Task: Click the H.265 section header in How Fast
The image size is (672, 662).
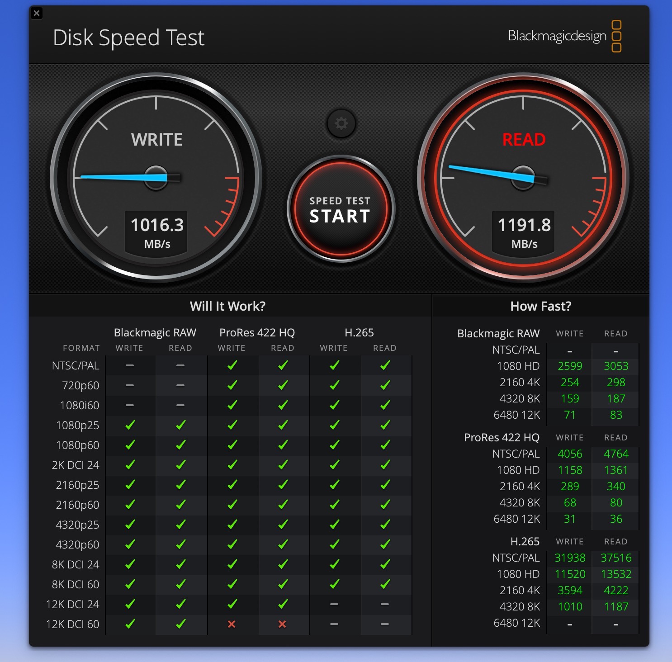Action: tap(525, 542)
